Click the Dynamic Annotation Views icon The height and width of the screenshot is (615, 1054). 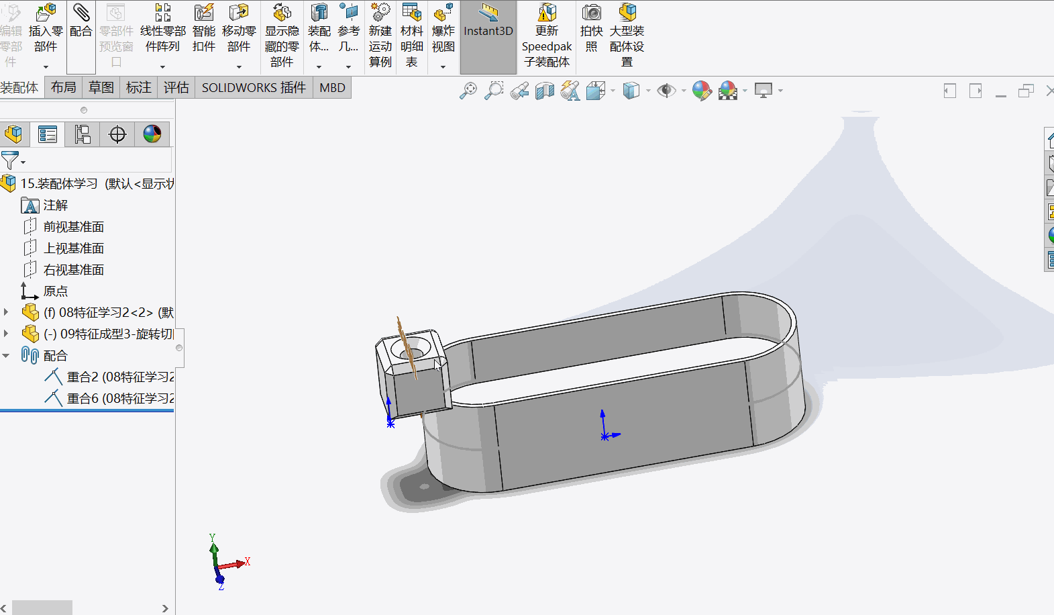[x=570, y=90]
